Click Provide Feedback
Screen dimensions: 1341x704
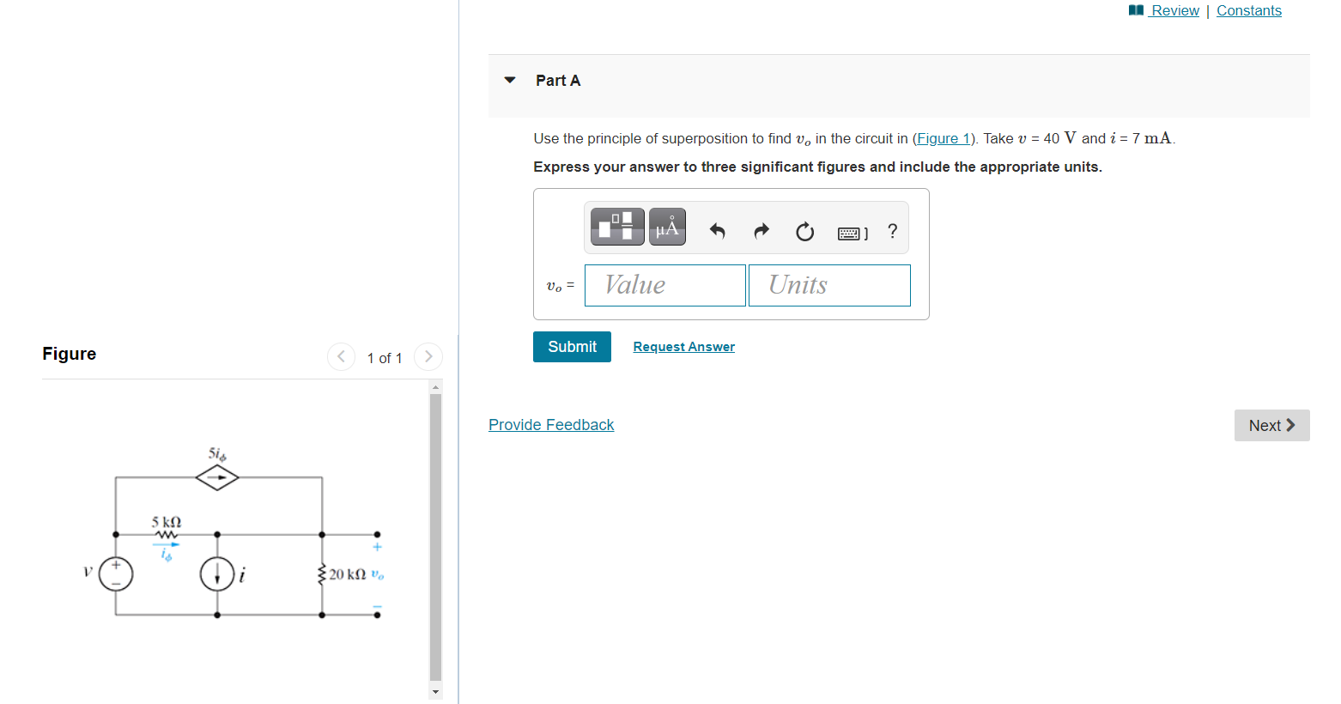pyautogui.click(x=551, y=424)
